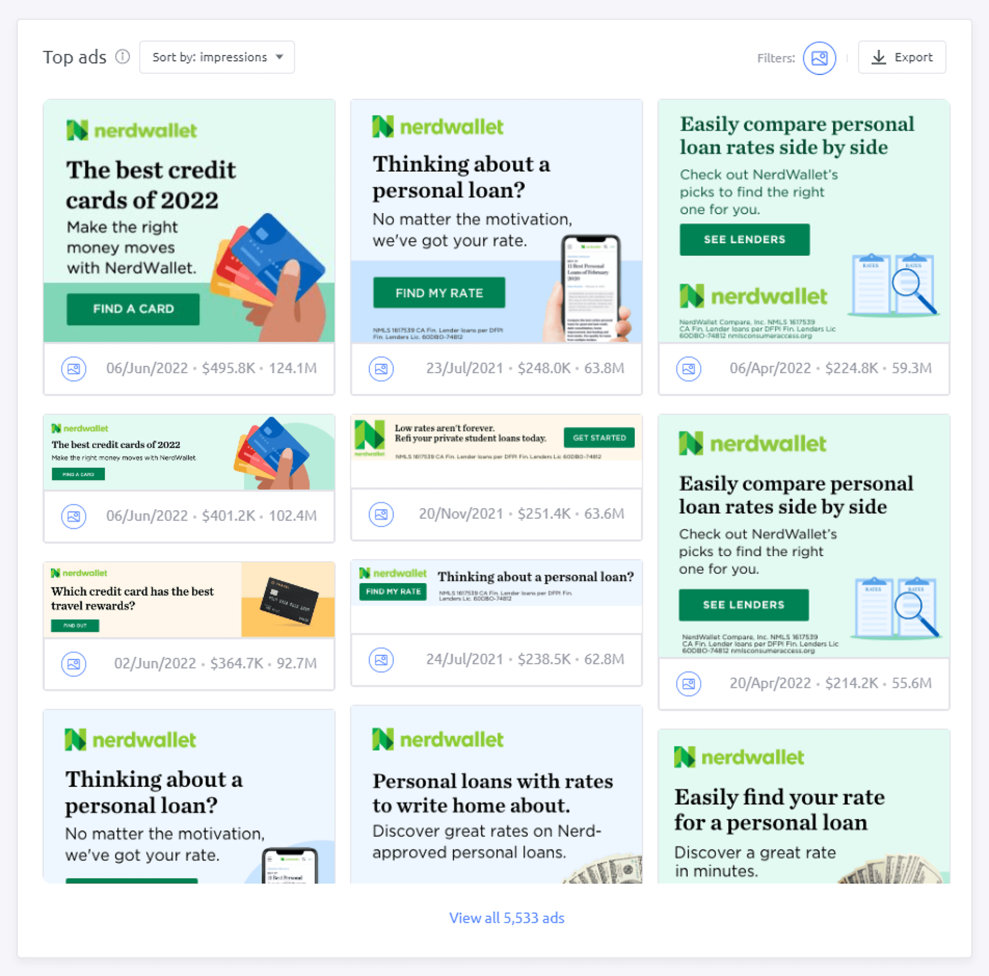Click image icon under 20/Apr/2022 $214.2K ad
The width and height of the screenshot is (989, 976).
click(x=688, y=684)
